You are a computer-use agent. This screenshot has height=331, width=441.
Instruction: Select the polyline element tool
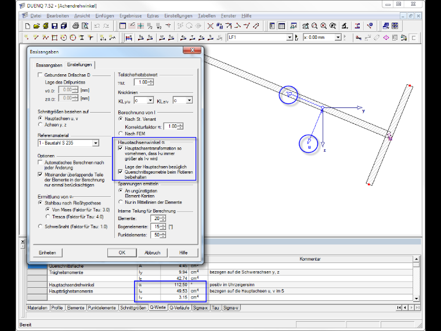46,37
